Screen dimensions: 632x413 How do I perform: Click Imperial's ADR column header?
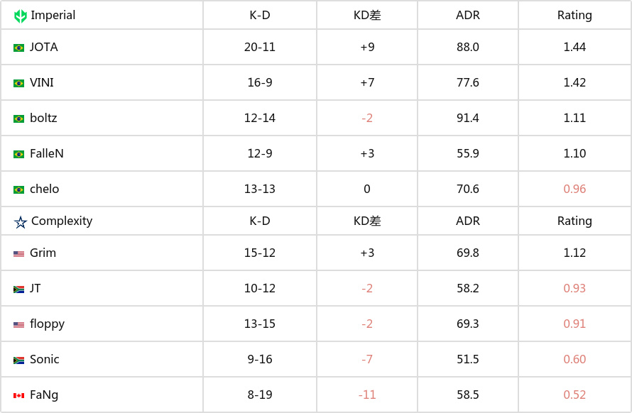[467, 16]
